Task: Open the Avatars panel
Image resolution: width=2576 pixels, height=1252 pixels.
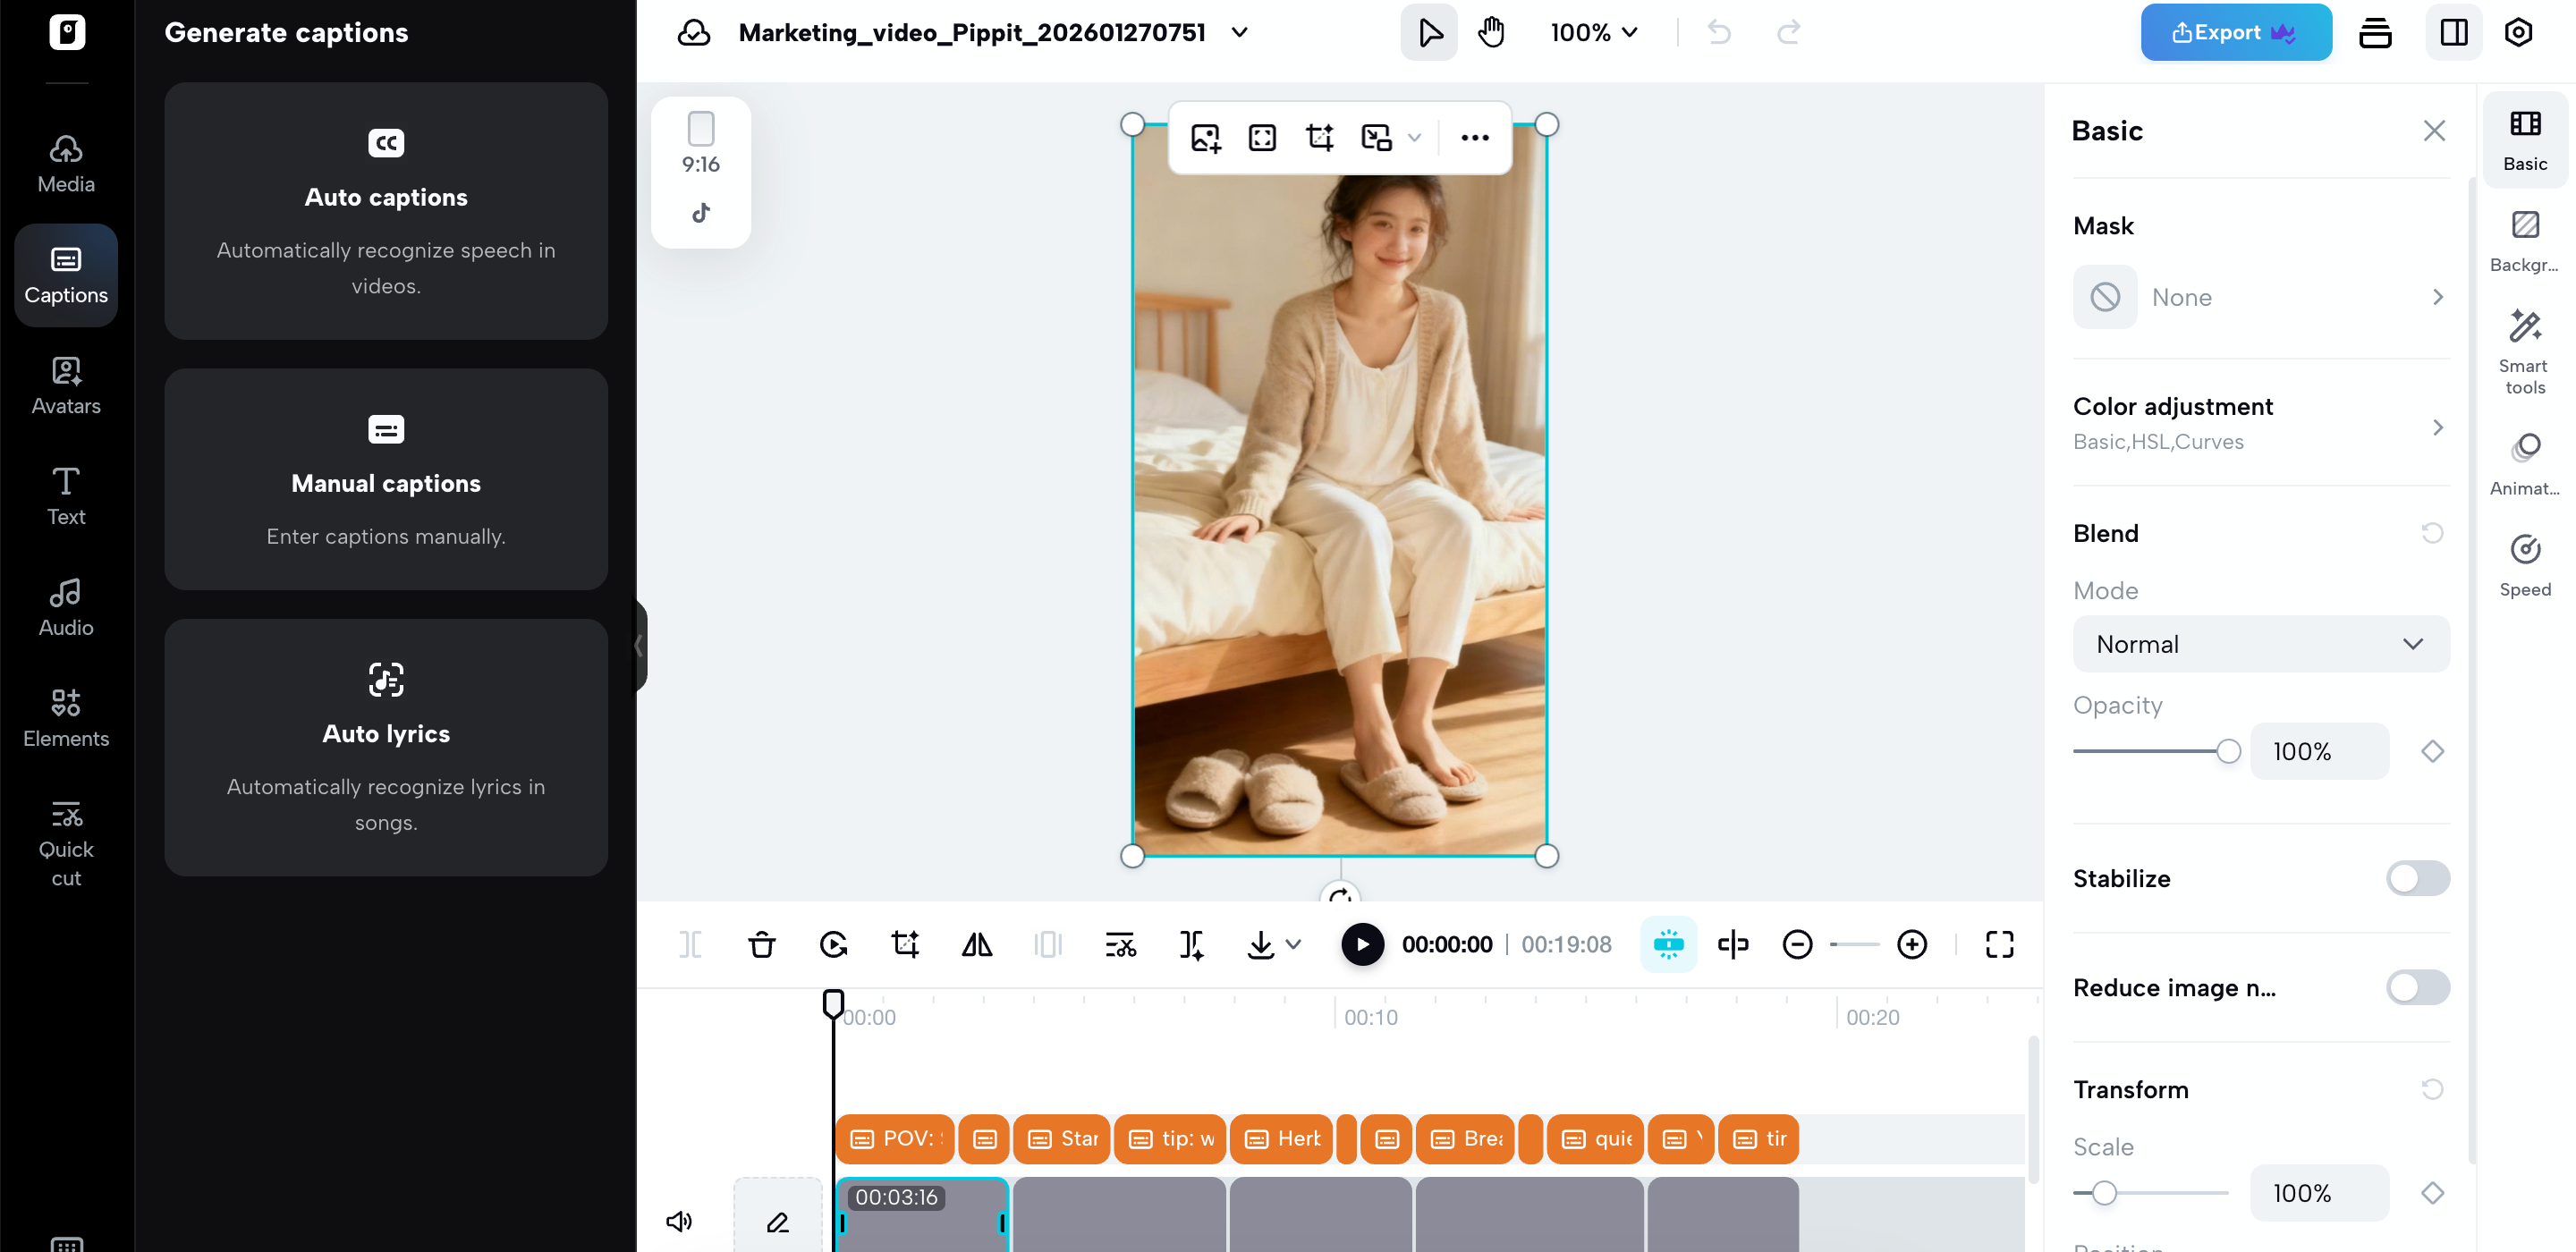Action: tap(65, 385)
